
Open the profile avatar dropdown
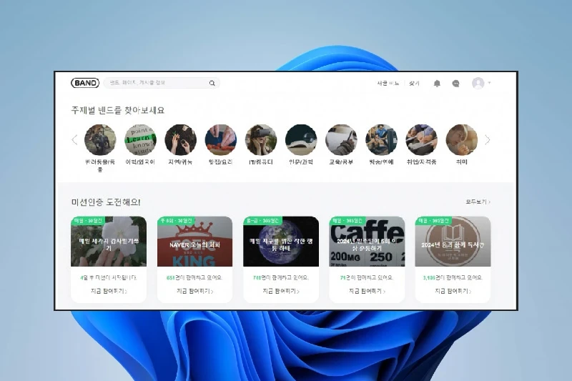[x=480, y=84]
